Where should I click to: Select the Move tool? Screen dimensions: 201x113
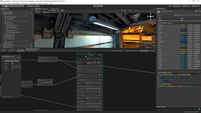pos(6,6)
